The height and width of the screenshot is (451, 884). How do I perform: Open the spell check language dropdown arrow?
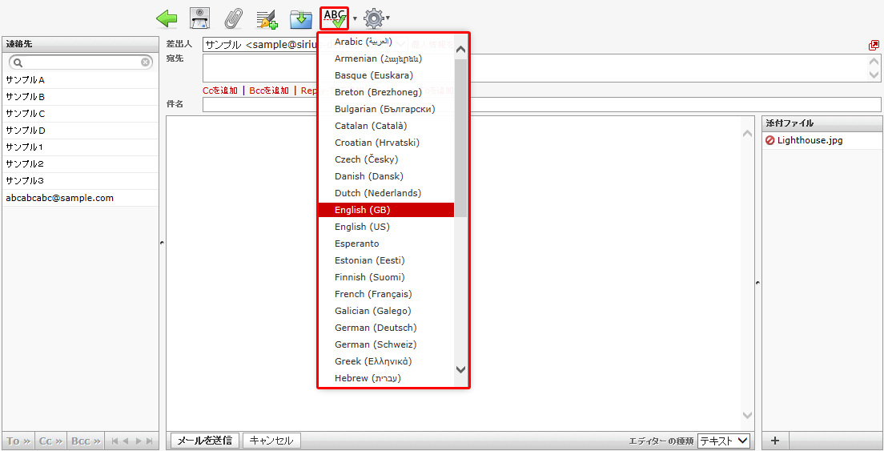355,18
